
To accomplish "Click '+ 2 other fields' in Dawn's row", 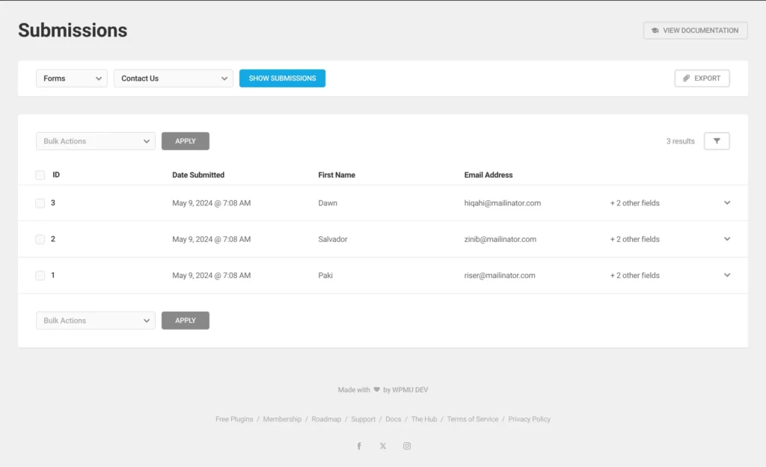I will click(x=634, y=203).
